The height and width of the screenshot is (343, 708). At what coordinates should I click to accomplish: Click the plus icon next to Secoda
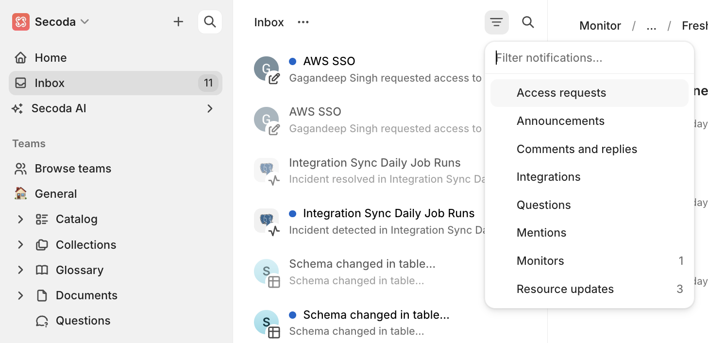coord(179,22)
